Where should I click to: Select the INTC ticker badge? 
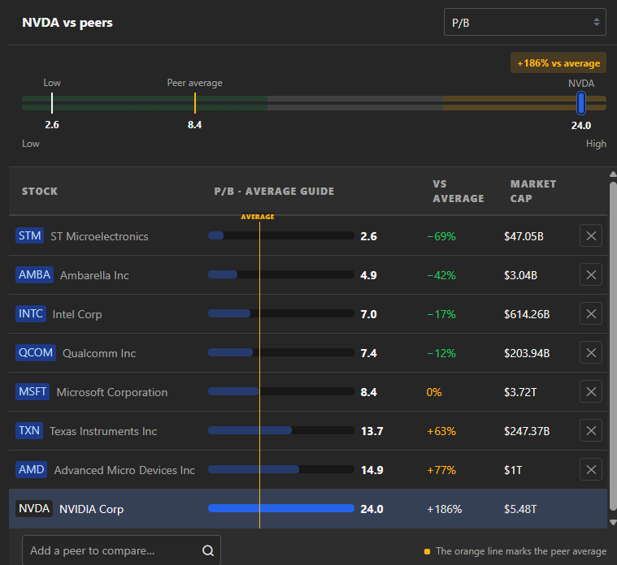click(x=31, y=313)
